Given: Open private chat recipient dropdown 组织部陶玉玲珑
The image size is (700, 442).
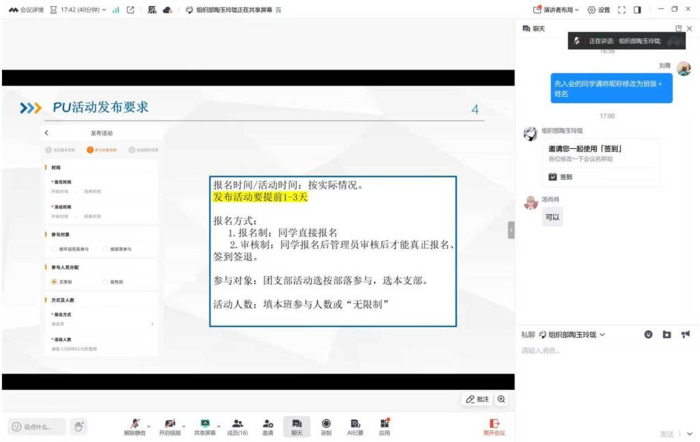Looking at the screenshot, I should (571, 335).
